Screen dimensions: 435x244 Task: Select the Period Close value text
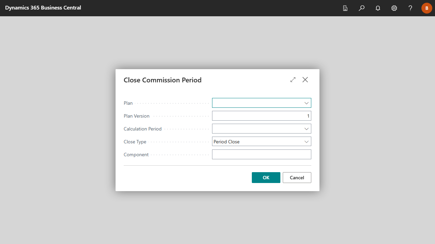pos(227,142)
